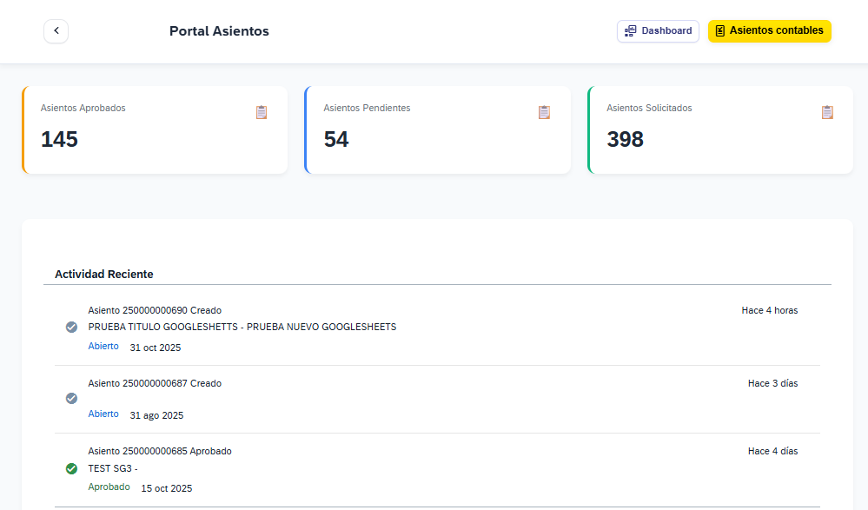
Task: Click gray check icon for Asiento 250000000690
Action: pos(71,328)
